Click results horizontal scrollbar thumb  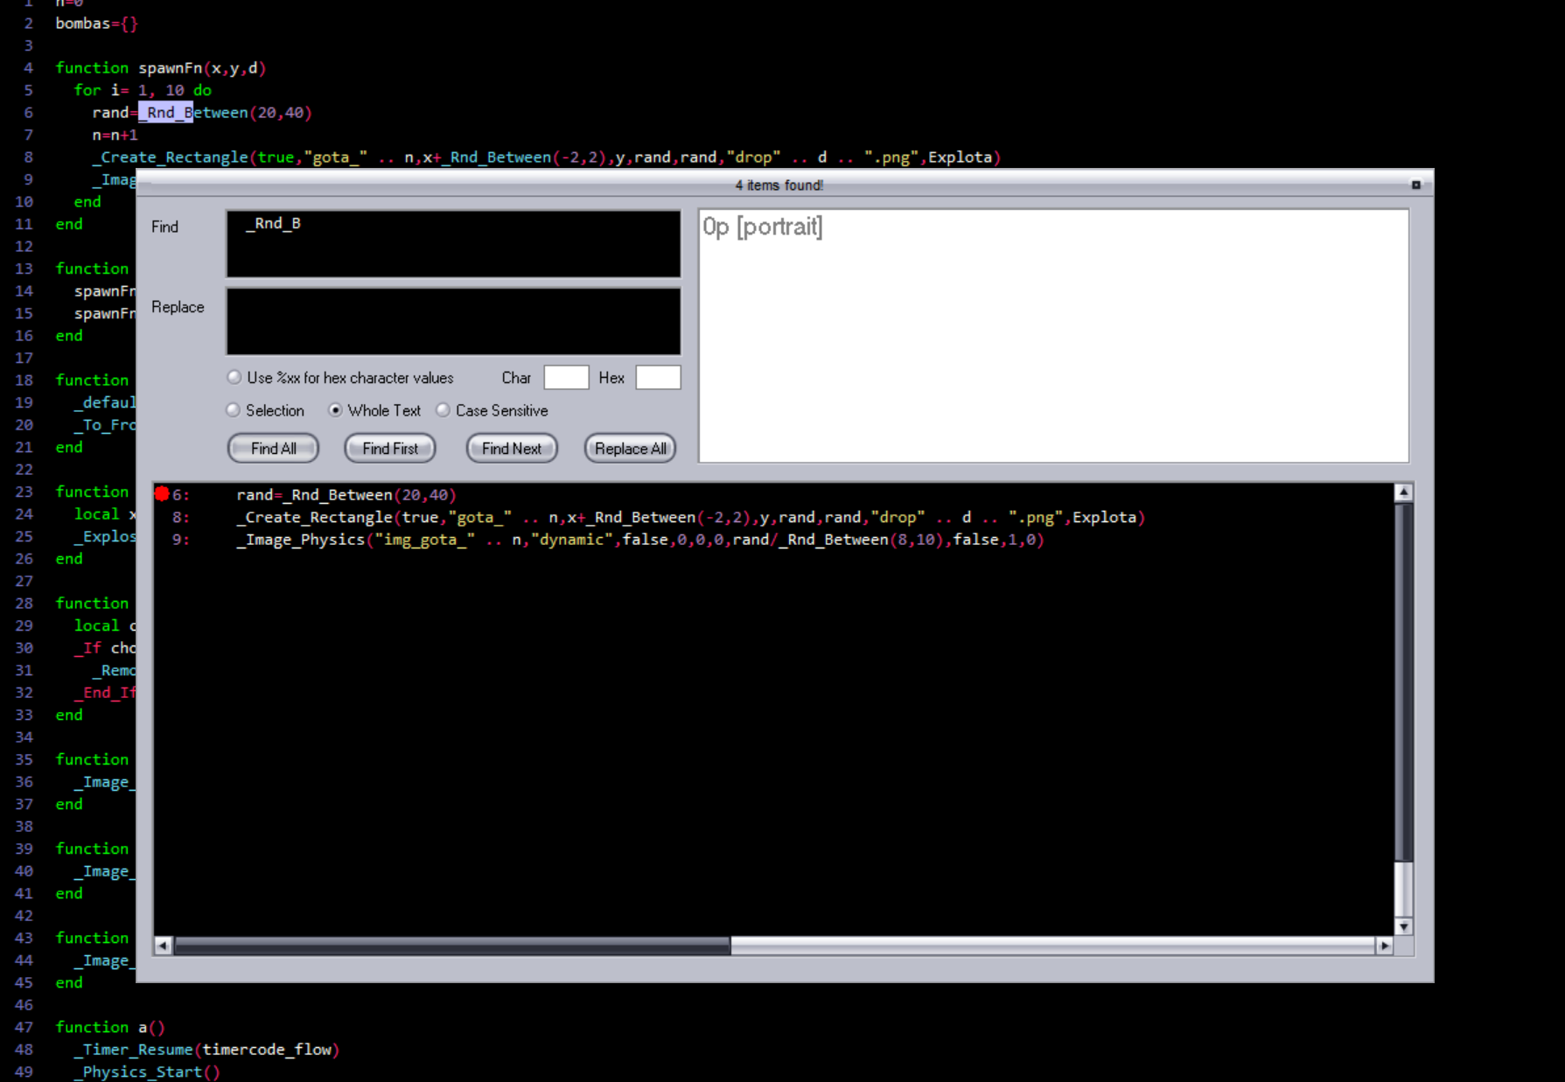pos(452,946)
